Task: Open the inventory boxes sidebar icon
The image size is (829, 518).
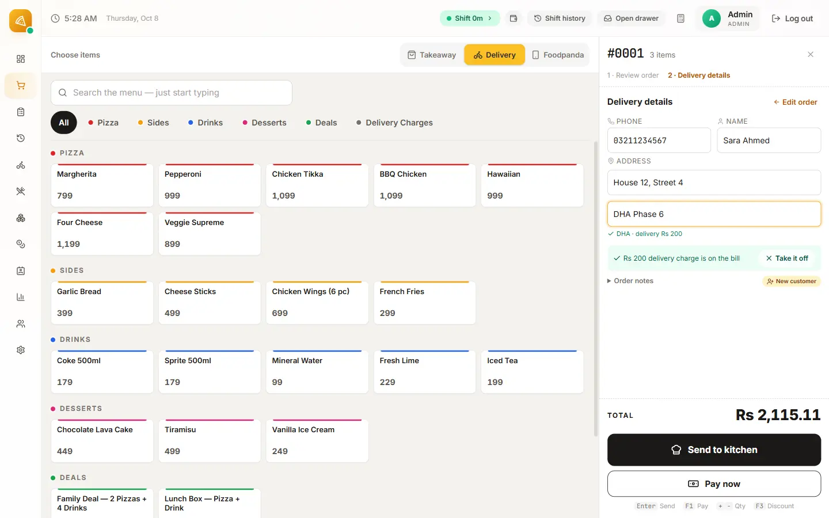Action: (21, 218)
